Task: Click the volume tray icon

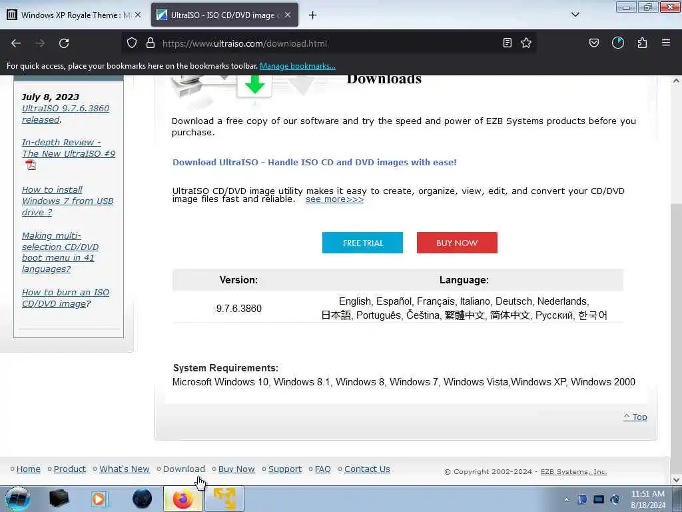Action: tap(615, 499)
